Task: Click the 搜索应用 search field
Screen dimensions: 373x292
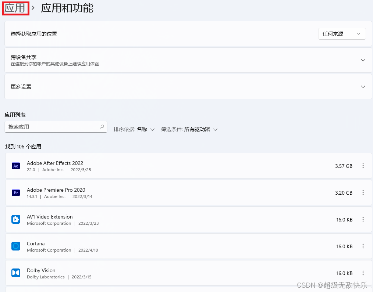Action: [56, 127]
